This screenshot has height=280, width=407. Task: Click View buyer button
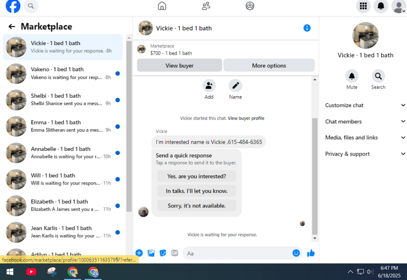pos(179,65)
